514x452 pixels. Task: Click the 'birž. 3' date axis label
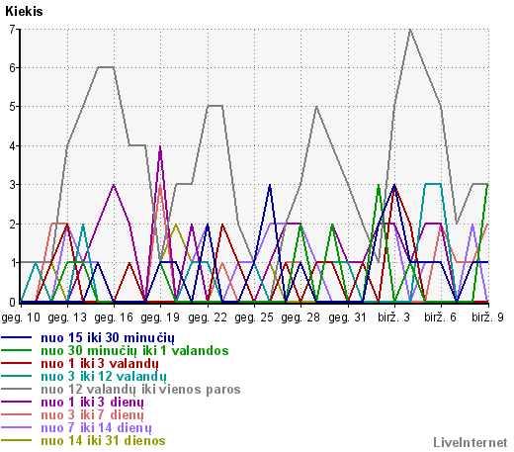coord(393,317)
